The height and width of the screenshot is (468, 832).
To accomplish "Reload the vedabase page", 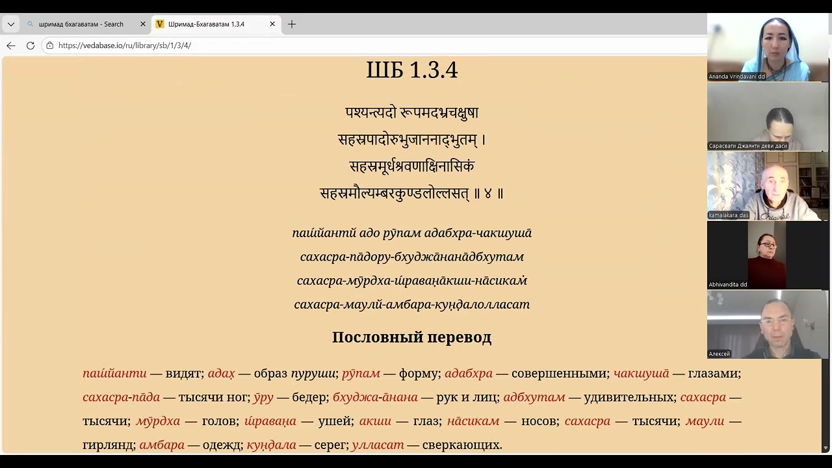I will pos(30,45).
